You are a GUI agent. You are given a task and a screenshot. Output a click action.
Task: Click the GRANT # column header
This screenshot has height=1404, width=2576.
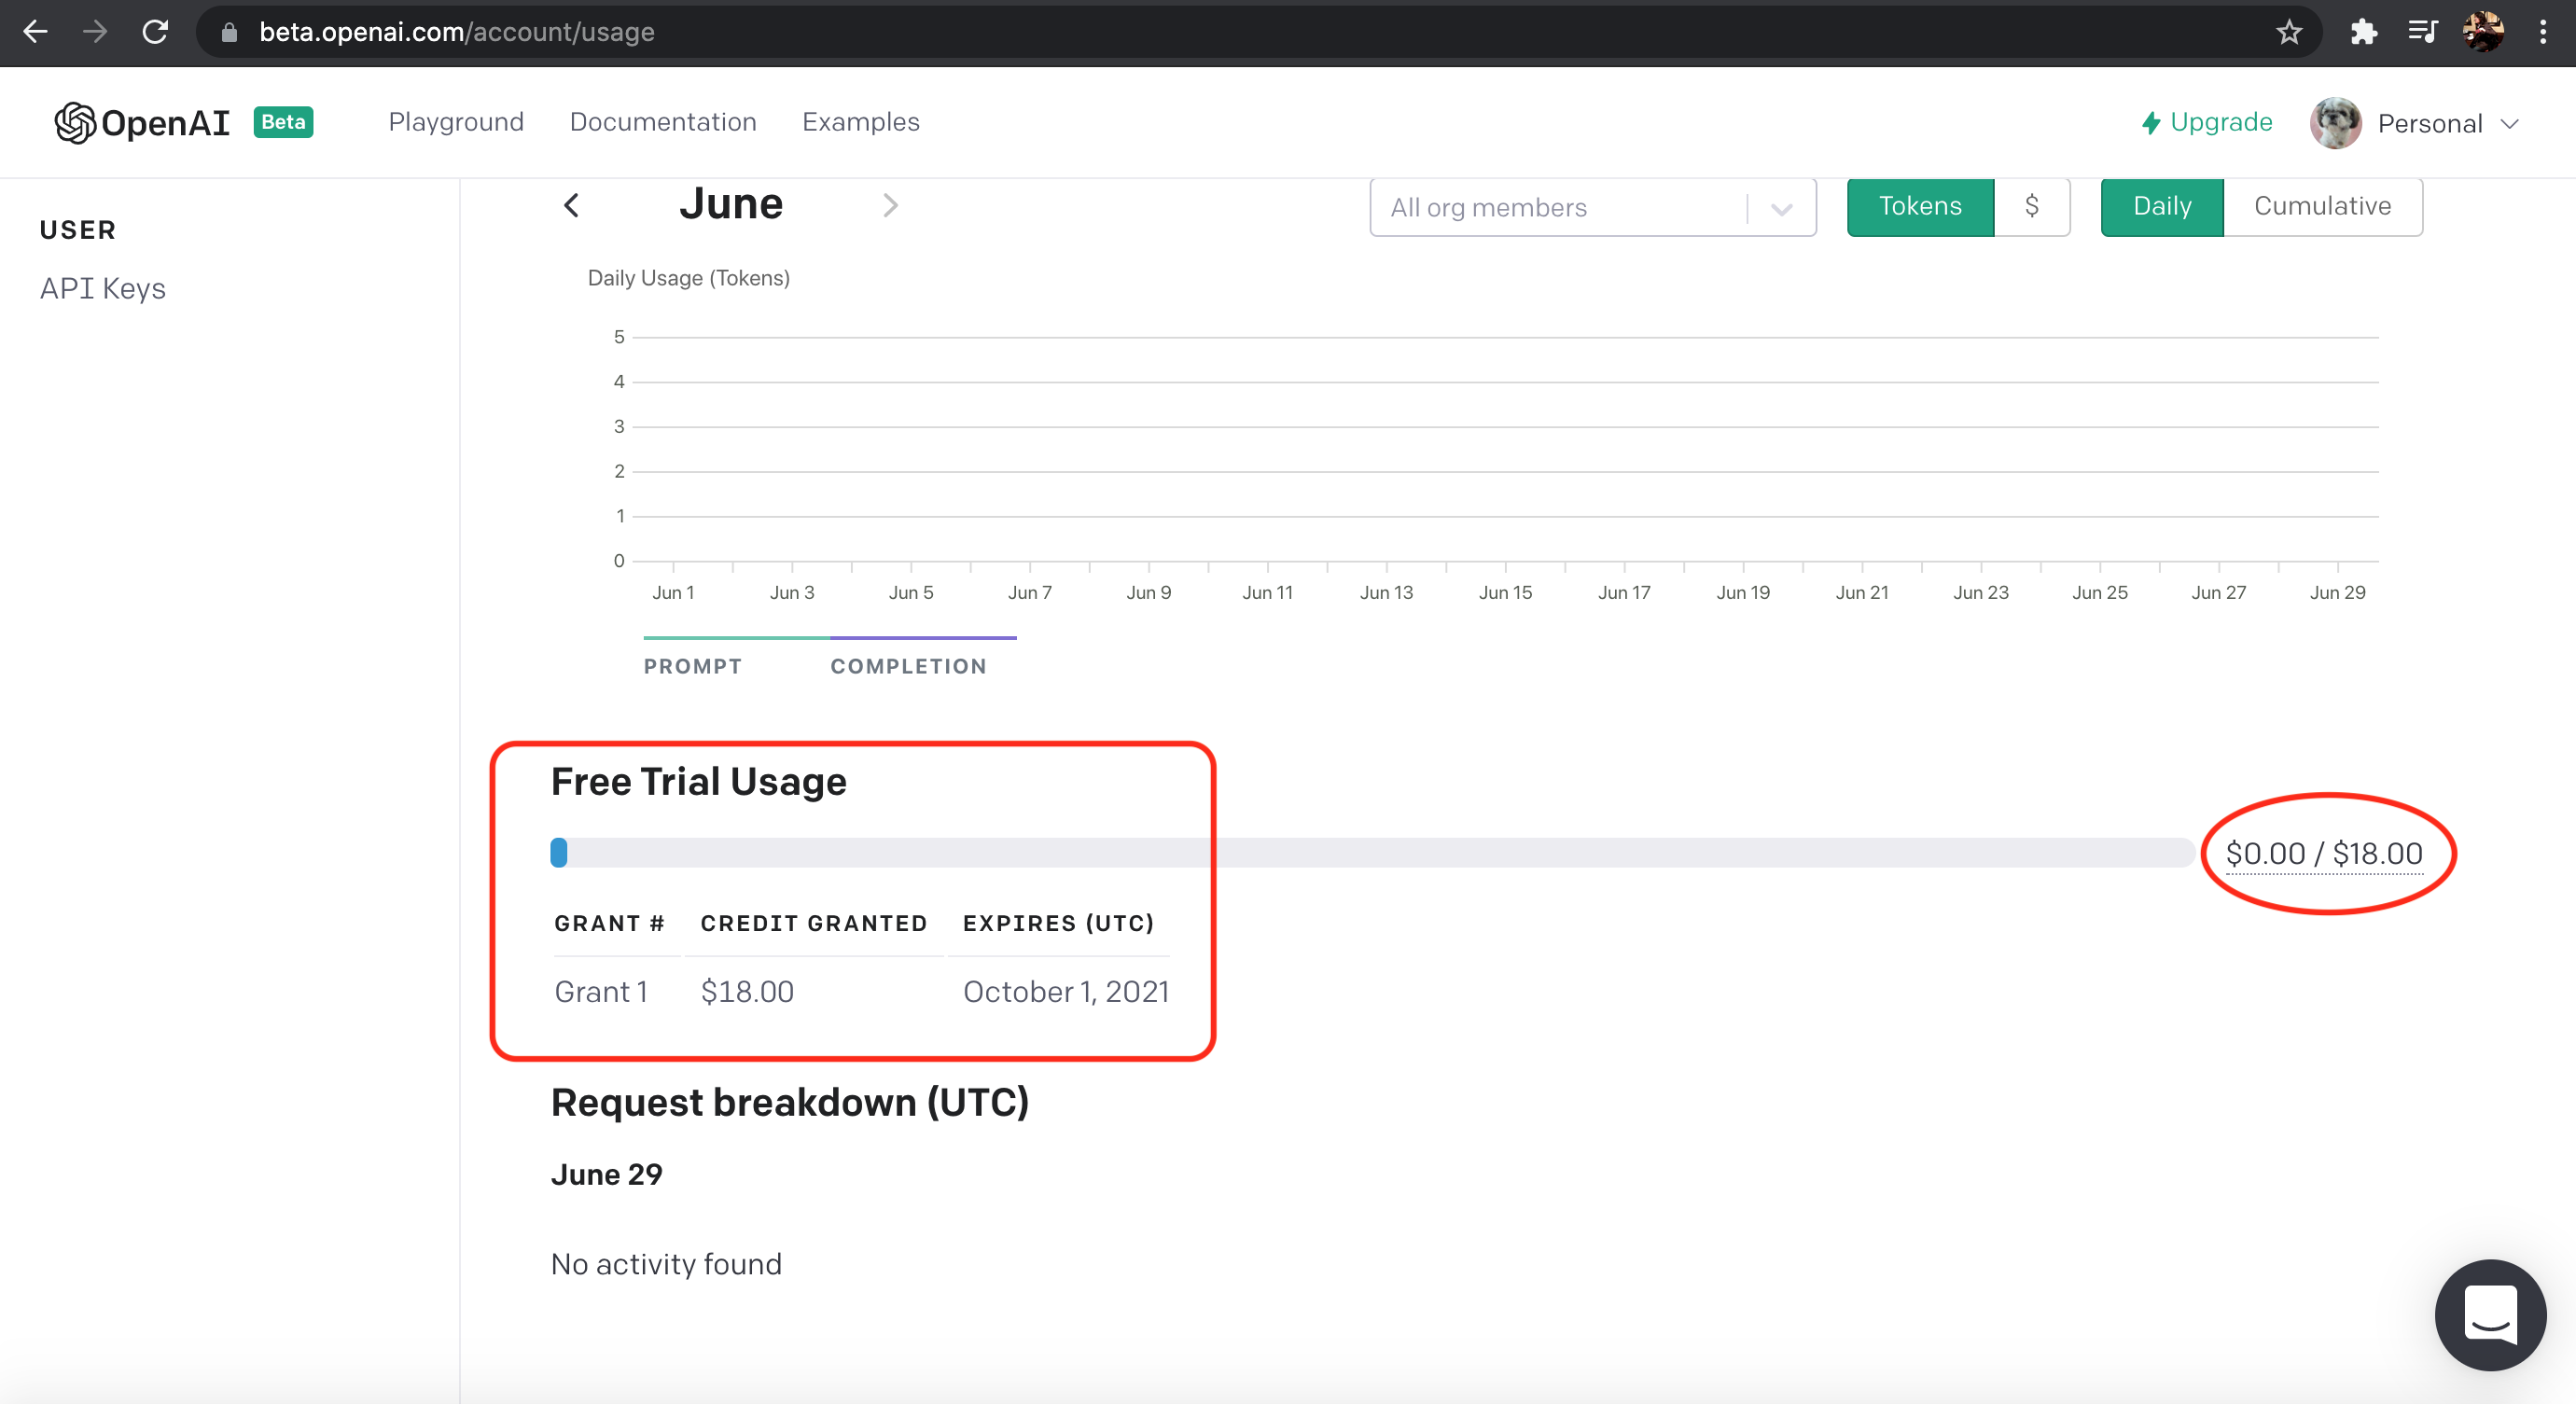[x=610, y=923]
